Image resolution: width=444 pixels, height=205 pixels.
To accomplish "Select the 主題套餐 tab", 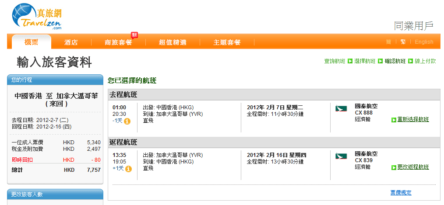I will coord(227,42).
